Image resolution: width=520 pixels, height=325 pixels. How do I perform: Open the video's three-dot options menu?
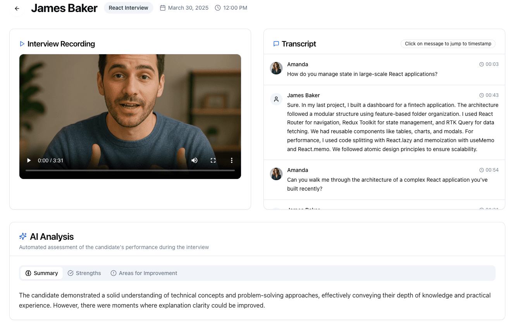click(x=232, y=160)
